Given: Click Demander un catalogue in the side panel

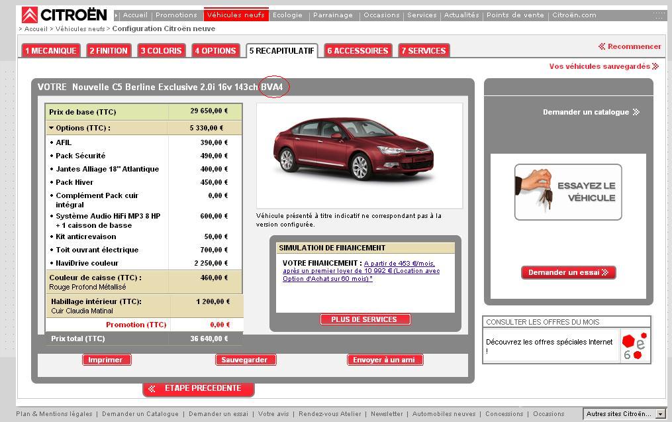Looking at the screenshot, I should click(x=591, y=112).
